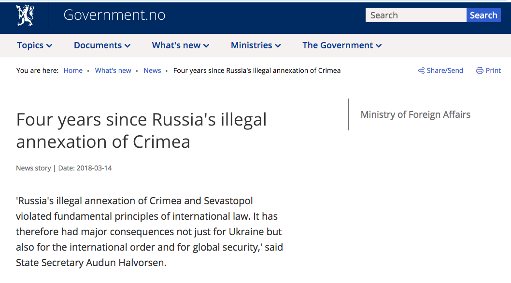The image size is (511, 283).
Task: Click the Share/Send icon
Action: pos(421,71)
